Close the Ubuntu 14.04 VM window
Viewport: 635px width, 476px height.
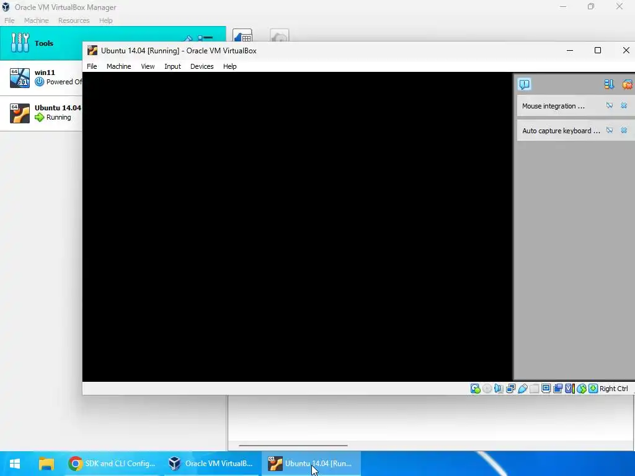click(626, 50)
